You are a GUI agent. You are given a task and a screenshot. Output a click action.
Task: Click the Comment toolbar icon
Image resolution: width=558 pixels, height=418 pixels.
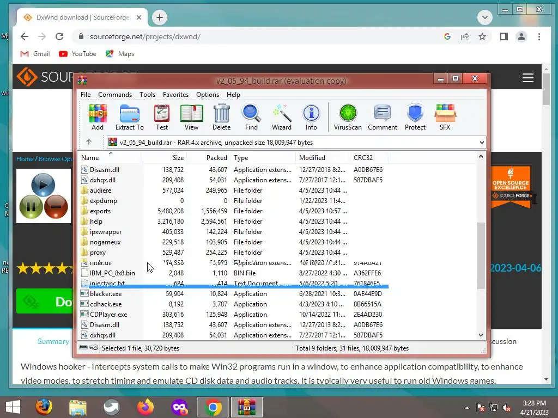(382, 118)
